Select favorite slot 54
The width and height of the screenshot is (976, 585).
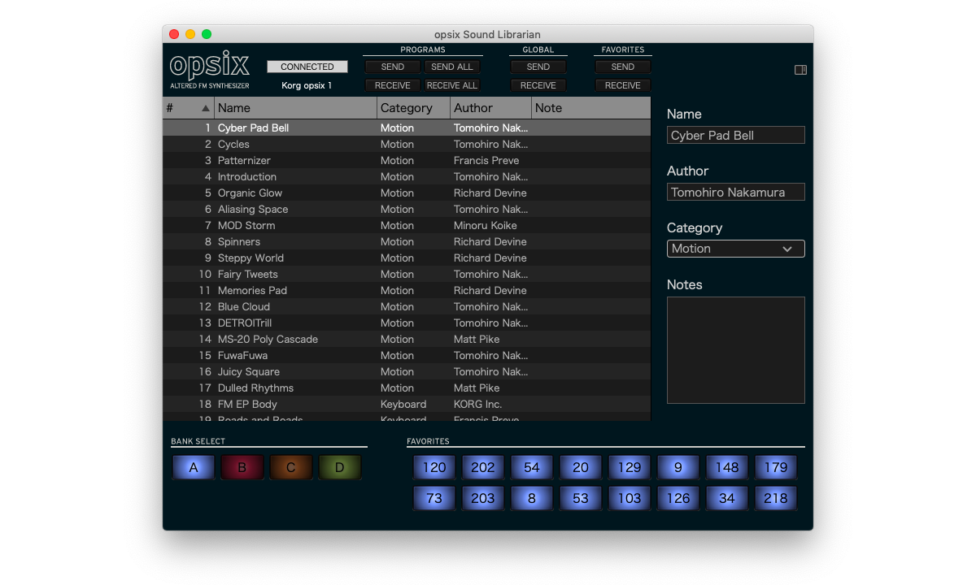pos(532,467)
